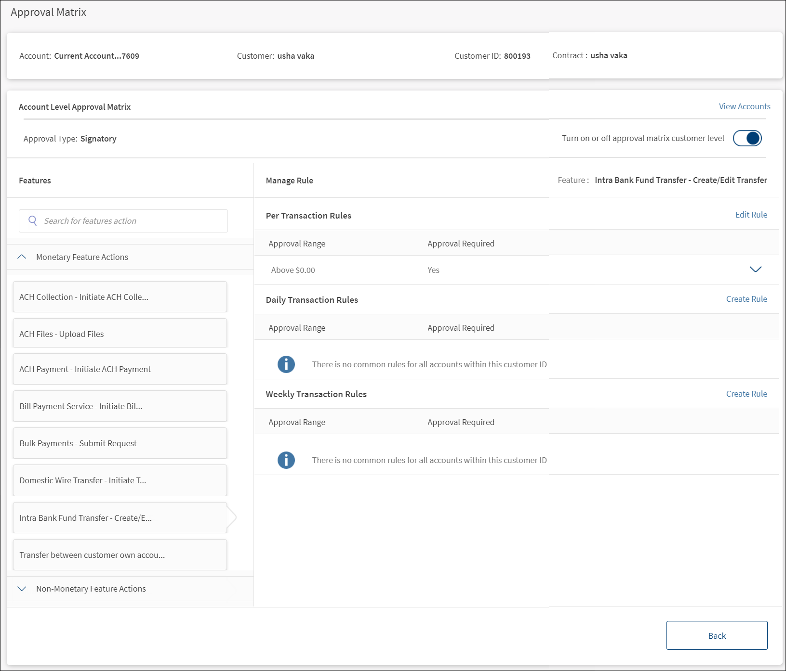
Task: Create Rule for Daily Transaction Rules
Action: [x=746, y=299]
